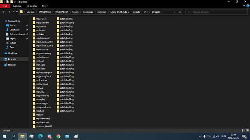Click TAROLO (X:) in the breadcrumb

[x=45, y=12]
